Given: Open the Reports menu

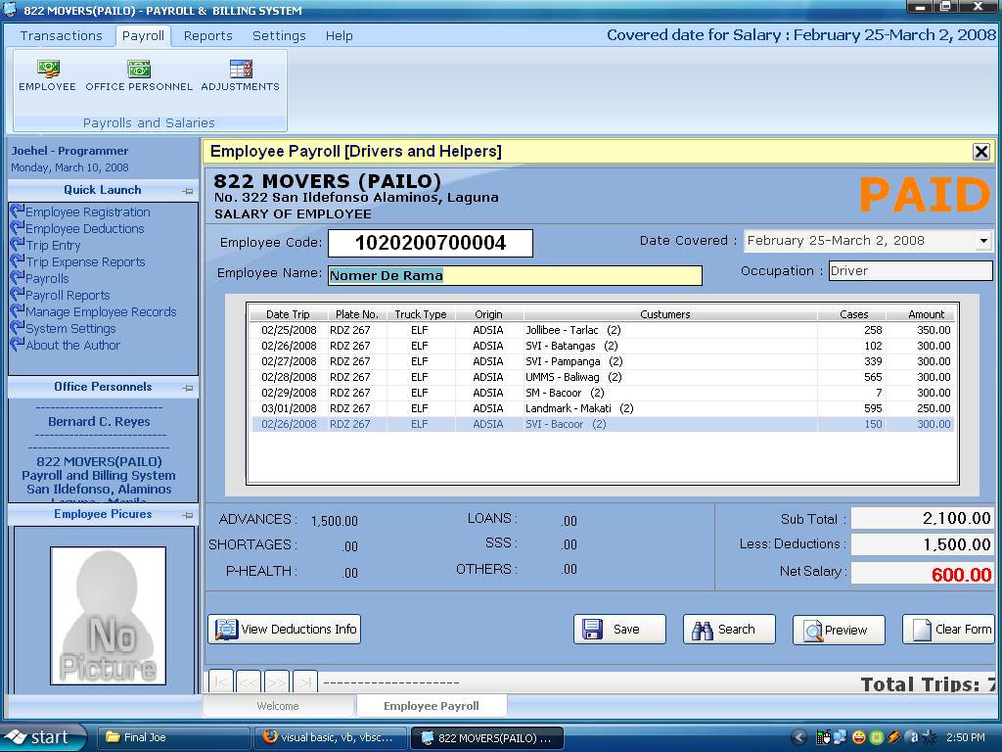Looking at the screenshot, I should coord(207,35).
